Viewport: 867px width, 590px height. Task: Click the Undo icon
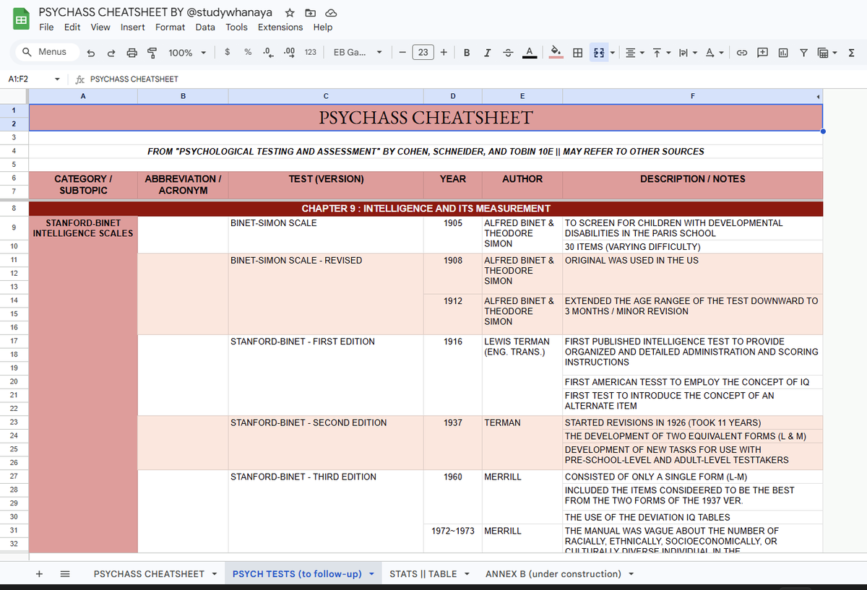[90, 53]
